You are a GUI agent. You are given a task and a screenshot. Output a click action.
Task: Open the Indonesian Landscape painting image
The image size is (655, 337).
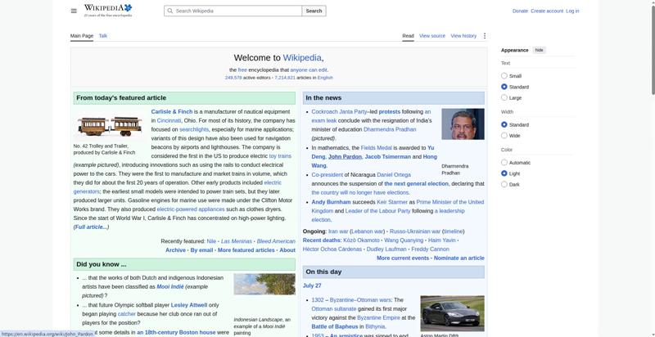tap(264, 284)
